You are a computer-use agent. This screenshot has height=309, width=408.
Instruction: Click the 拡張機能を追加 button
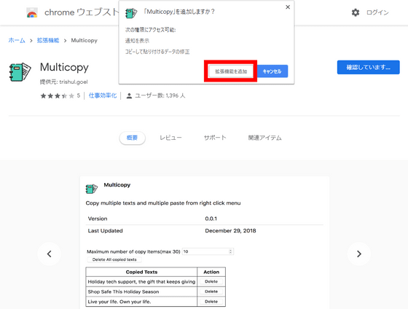pyautogui.click(x=231, y=71)
